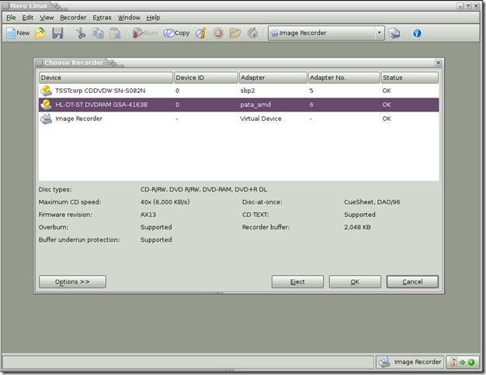Click adapter number 6 cell

(311, 105)
